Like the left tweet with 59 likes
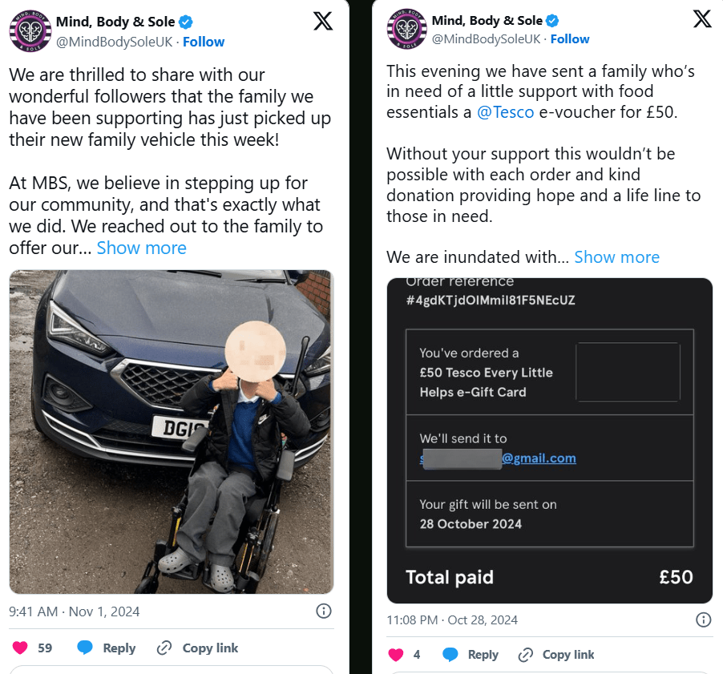Image resolution: width=723 pixels, height=674 pixels. 20,648
